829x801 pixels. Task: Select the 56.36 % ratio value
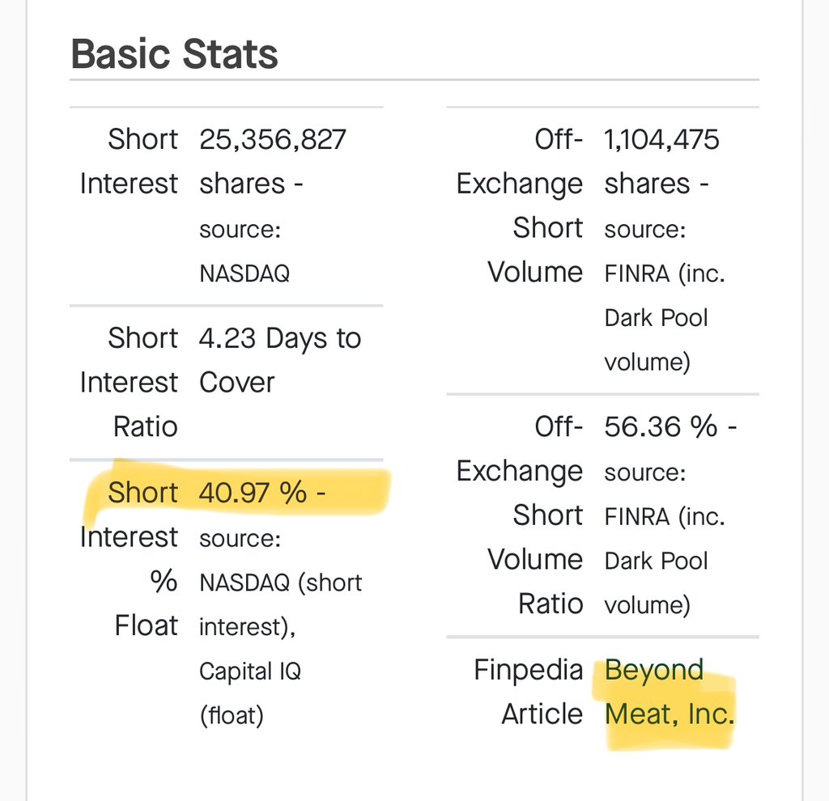[661, 426]
